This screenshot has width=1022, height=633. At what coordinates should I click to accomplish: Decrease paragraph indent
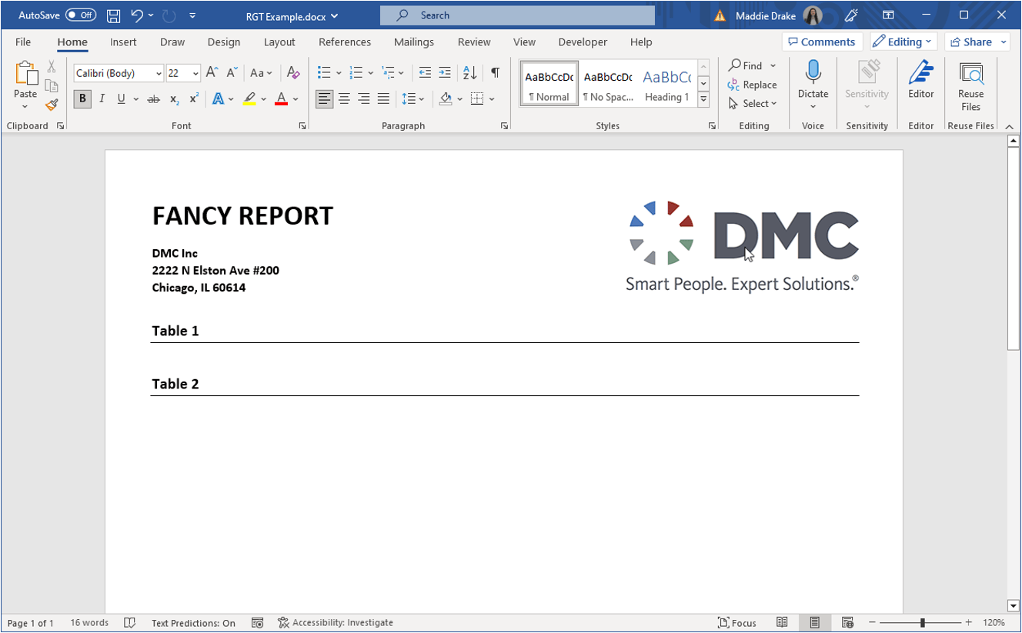pyautogui.click(x=425, y=73)
